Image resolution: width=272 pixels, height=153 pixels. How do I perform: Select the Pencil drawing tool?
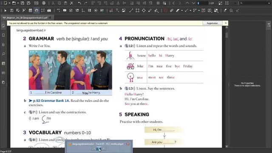click(150, 11)
